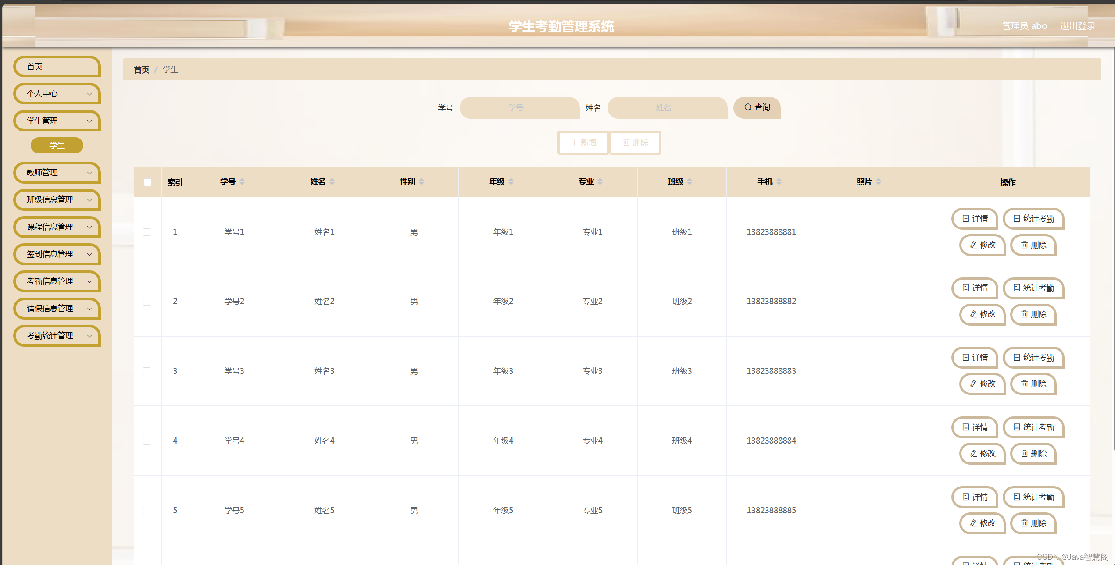
Task: Toggle the select-all checkbox in table header
Action: tap(148, 182)
